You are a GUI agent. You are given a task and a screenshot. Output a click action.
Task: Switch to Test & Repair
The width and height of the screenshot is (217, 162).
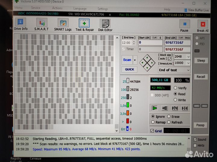tap(84, 24)
